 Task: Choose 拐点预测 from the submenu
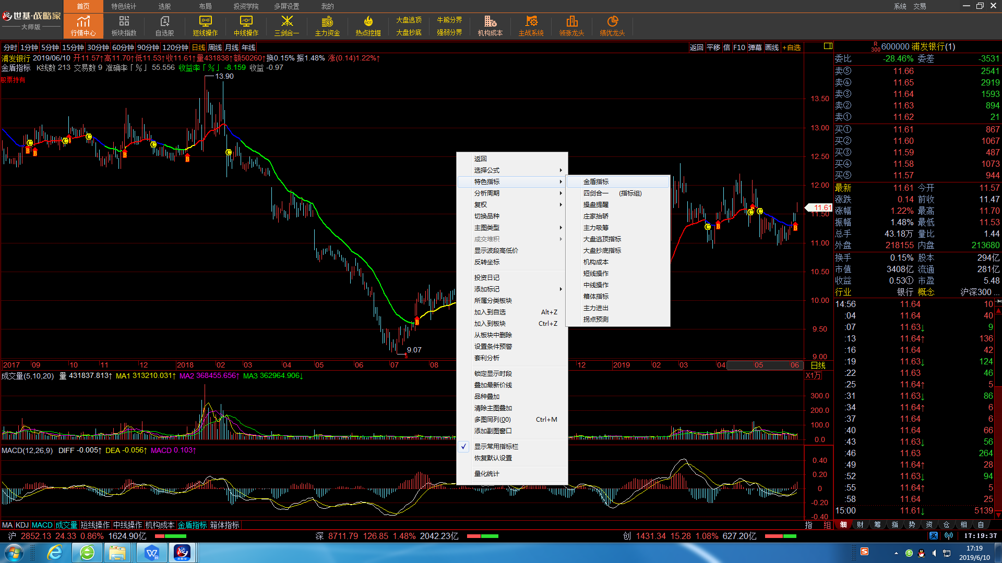coord(618,320)
